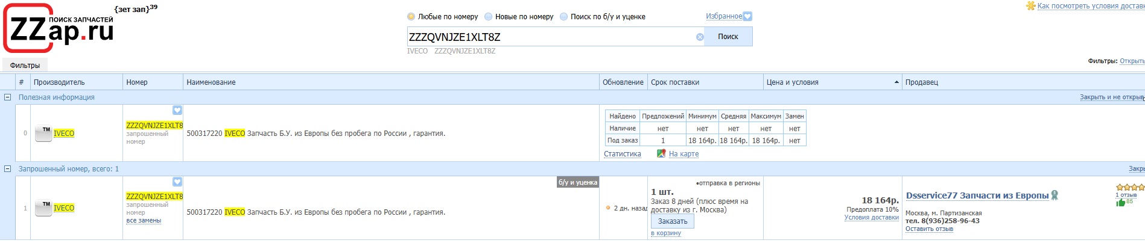Click the heart icon next to Избранное
This screenshot has height=243, width=1145.
point(747,17)
